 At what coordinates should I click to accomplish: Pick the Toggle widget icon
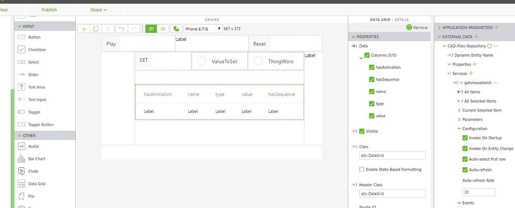pyautogui.click(x=21, y=112)
